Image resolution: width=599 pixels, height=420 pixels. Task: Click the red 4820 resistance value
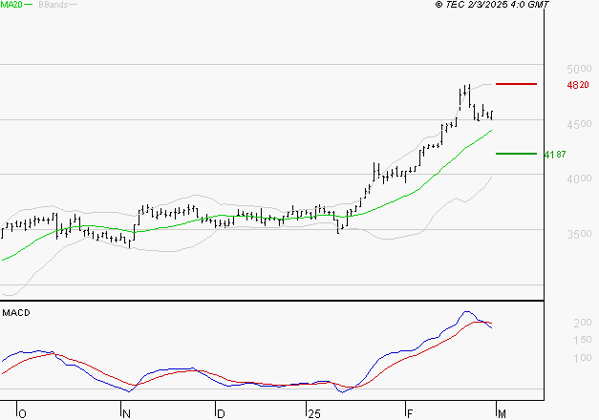coord(578,85)
